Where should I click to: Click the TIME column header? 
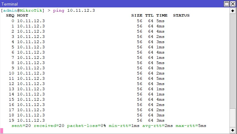162,15
